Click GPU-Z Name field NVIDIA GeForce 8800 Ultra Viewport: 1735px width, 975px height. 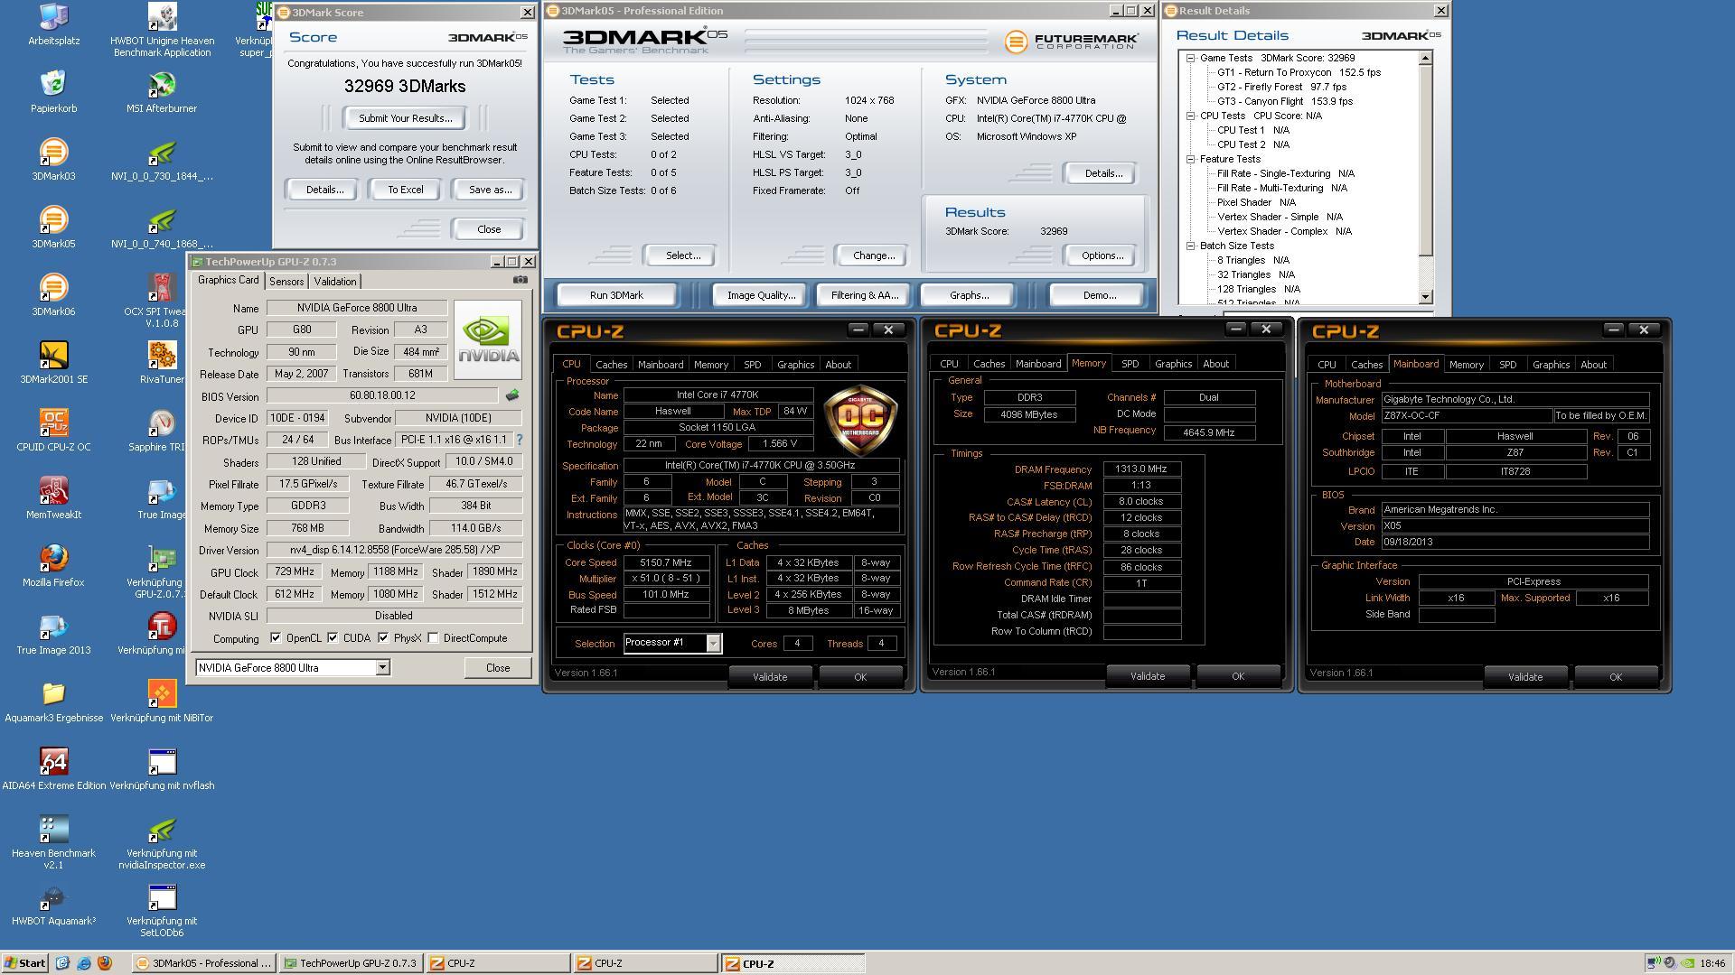point(356,308)
